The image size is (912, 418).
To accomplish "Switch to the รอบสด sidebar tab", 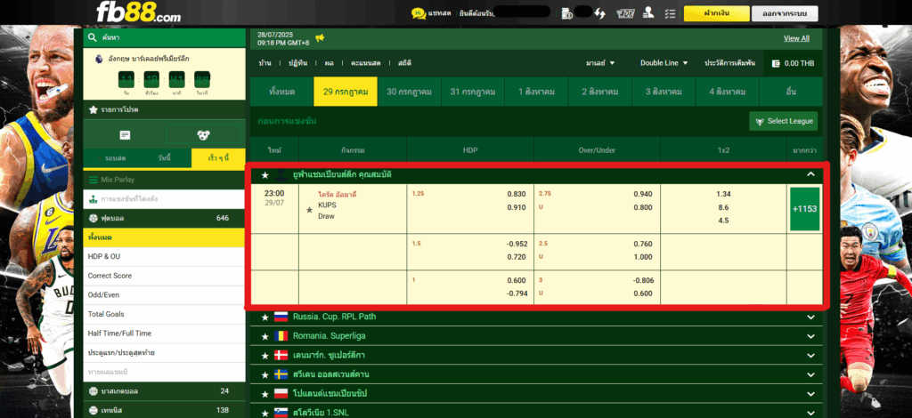I will click(x=110, y=158).
